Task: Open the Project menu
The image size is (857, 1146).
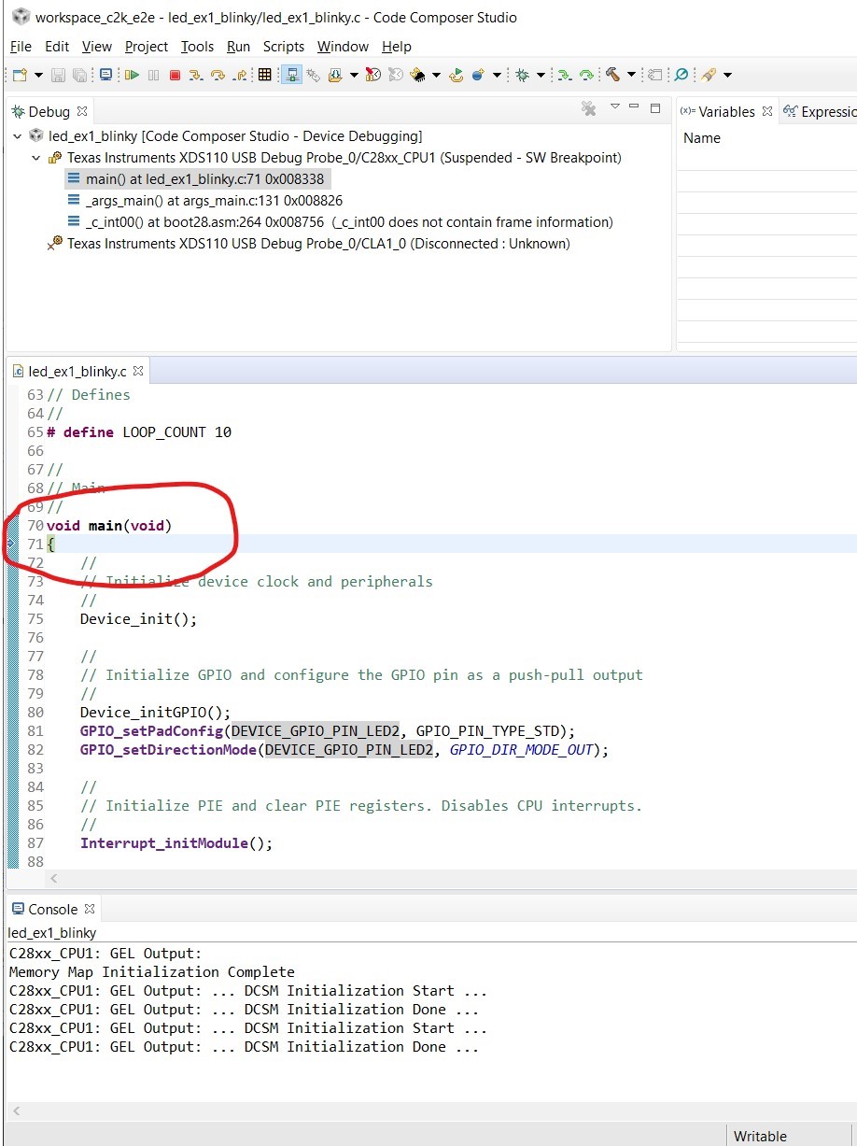Action: [147, 46]
